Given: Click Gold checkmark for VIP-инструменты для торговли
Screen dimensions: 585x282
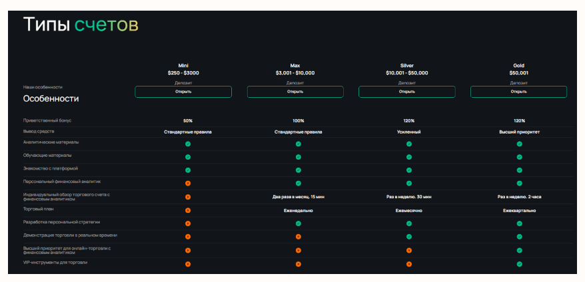Looking at the screenshot, I should 519,264.
